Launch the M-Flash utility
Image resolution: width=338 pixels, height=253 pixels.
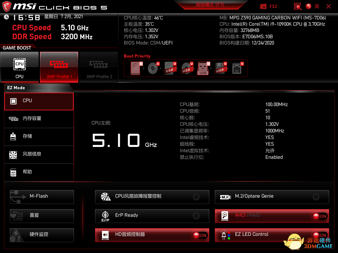point(42,197)
